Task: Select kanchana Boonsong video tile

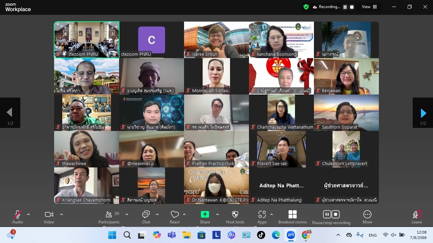Action: click(x=281, y=40)
